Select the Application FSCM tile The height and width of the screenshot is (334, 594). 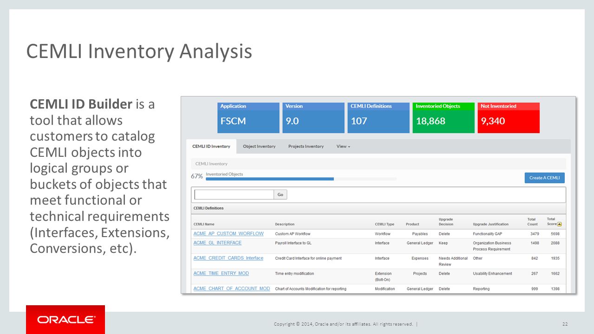248,118
